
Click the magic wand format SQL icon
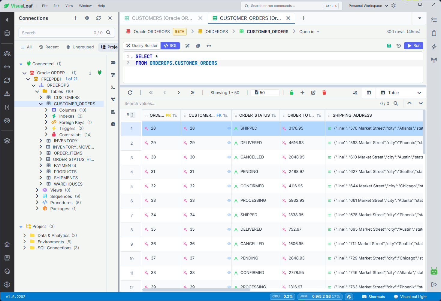pyautogui.click(x=187, y=46)
